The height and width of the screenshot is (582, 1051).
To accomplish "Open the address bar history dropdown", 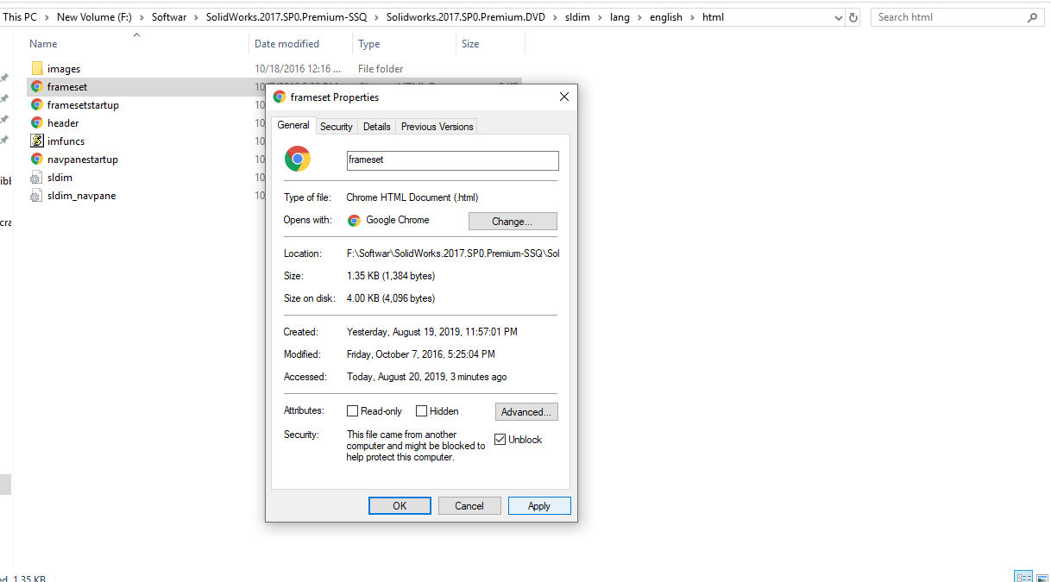I will (839, 17).
